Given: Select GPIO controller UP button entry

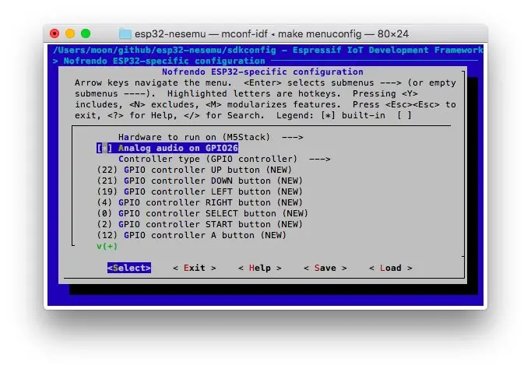Looking at the screenshot, I should click(x=194, y=170).
